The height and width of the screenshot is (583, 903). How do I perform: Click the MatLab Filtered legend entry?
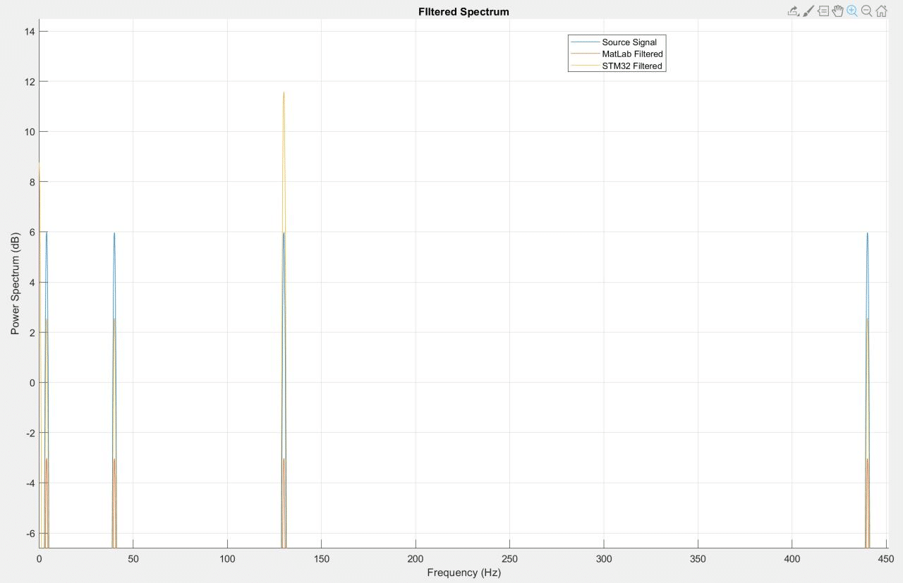pos(632,54)
